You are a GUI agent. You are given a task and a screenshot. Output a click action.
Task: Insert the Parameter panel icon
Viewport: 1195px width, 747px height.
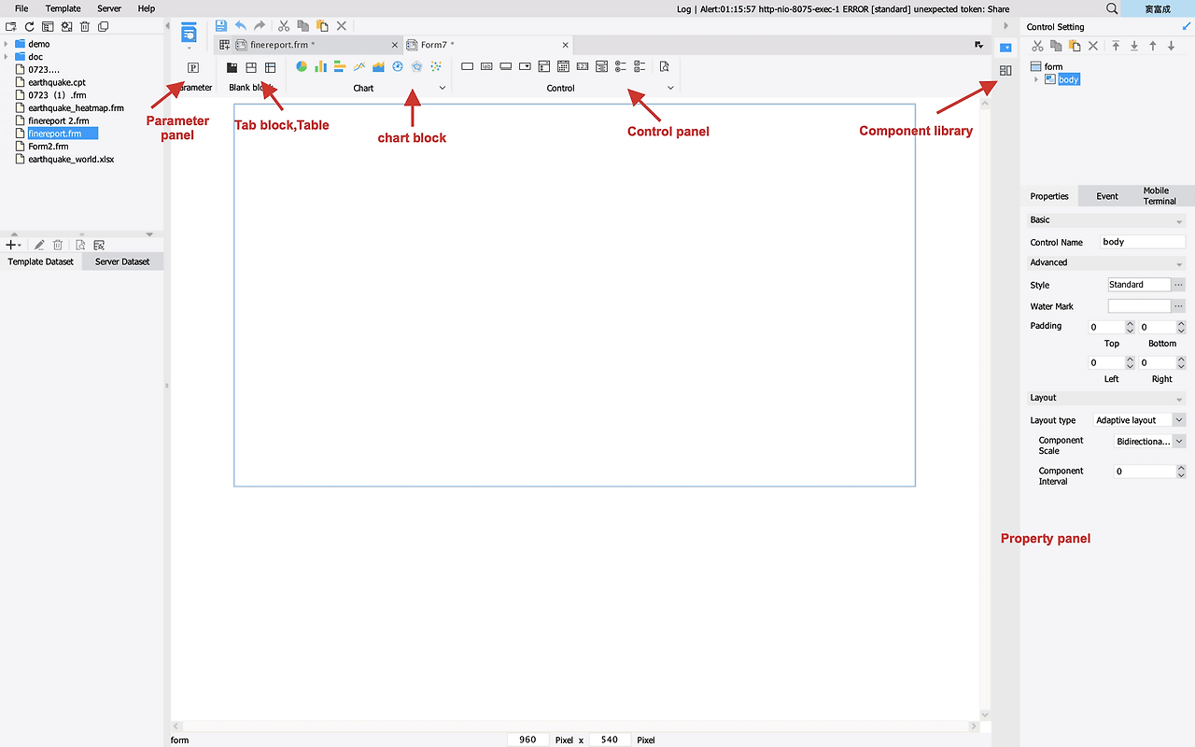tap(193, 67)
